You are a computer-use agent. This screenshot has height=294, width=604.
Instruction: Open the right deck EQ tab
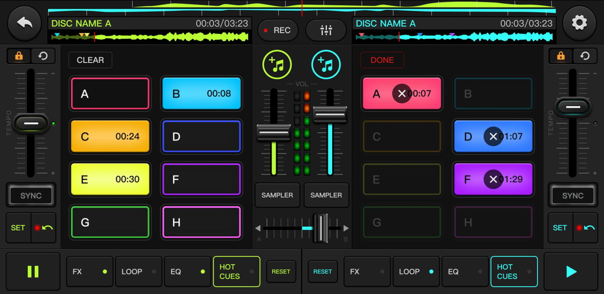point(465,271)
